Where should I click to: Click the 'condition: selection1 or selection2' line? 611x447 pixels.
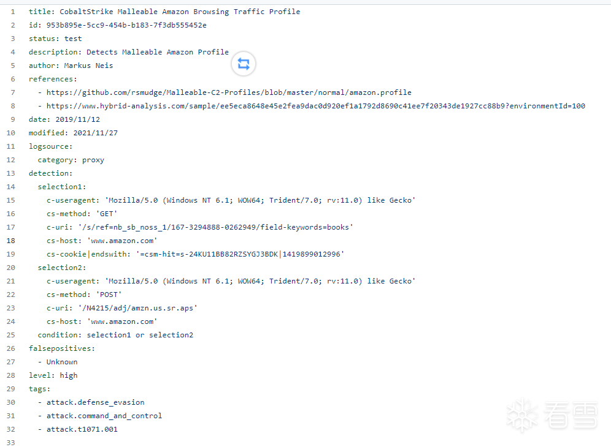(x=115, y=335)
